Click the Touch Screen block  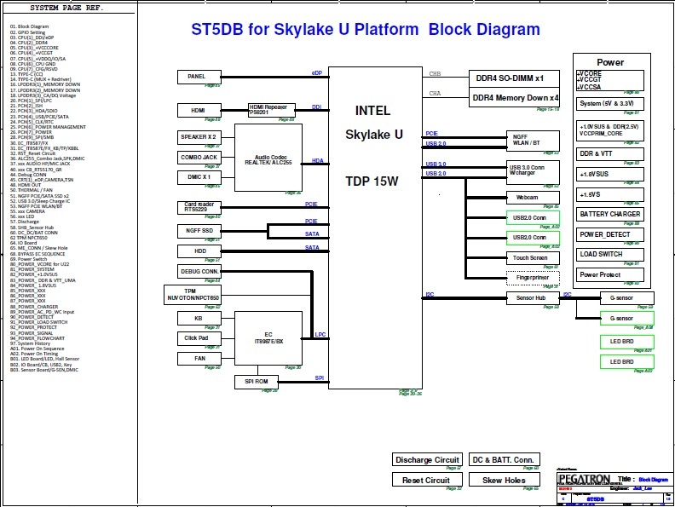coord(533,258)
